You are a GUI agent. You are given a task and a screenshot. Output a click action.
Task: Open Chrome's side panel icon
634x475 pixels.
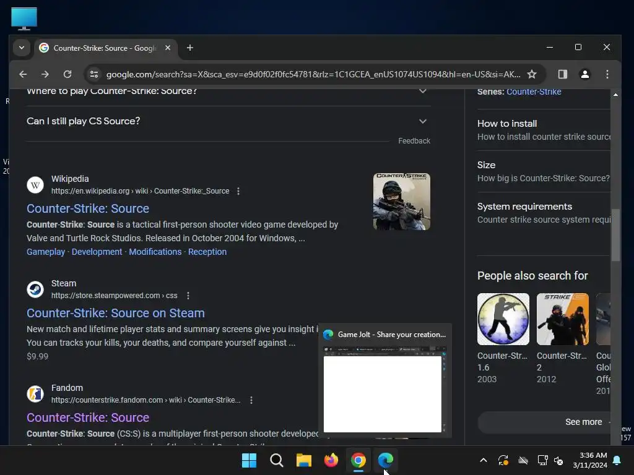(562, 74)
